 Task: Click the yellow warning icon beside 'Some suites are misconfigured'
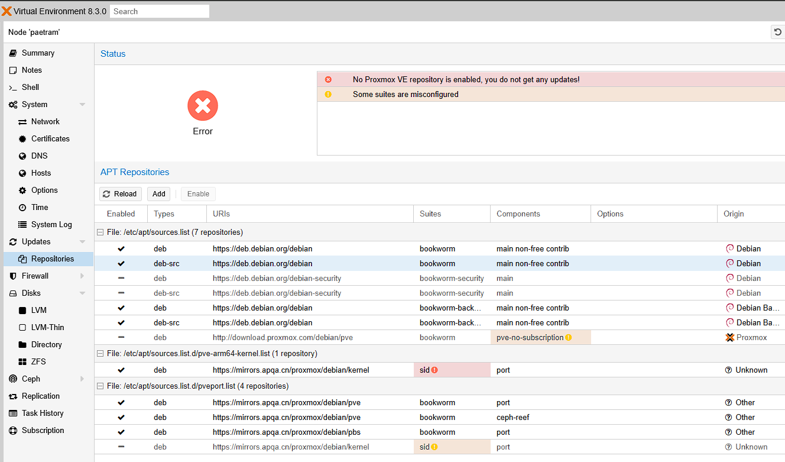point(328,94)
